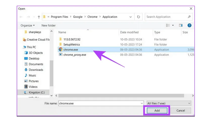The height and width of the screenshot is (125, 207).
Task: Click the search magnifier icon
Action: pos(189,17)
